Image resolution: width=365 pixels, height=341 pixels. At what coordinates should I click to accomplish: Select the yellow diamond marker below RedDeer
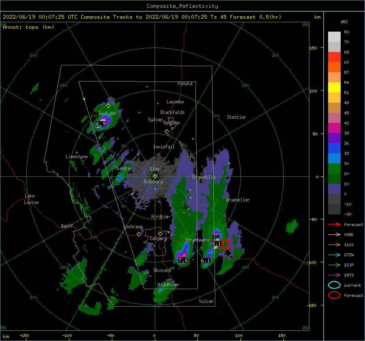(x=167, y=132)
